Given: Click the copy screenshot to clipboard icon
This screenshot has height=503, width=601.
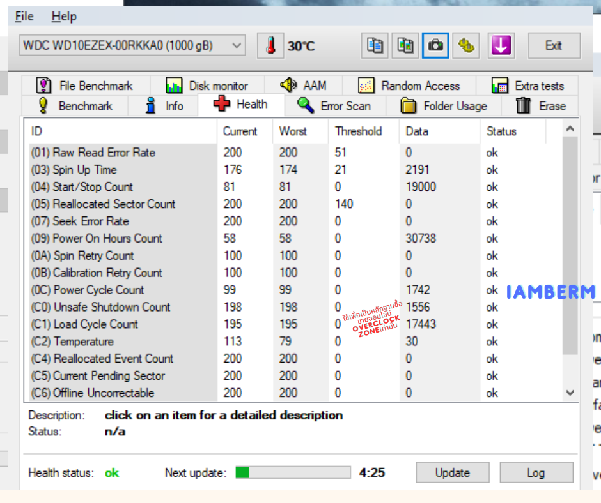Looking at the screenshot, I should [405, 46].
